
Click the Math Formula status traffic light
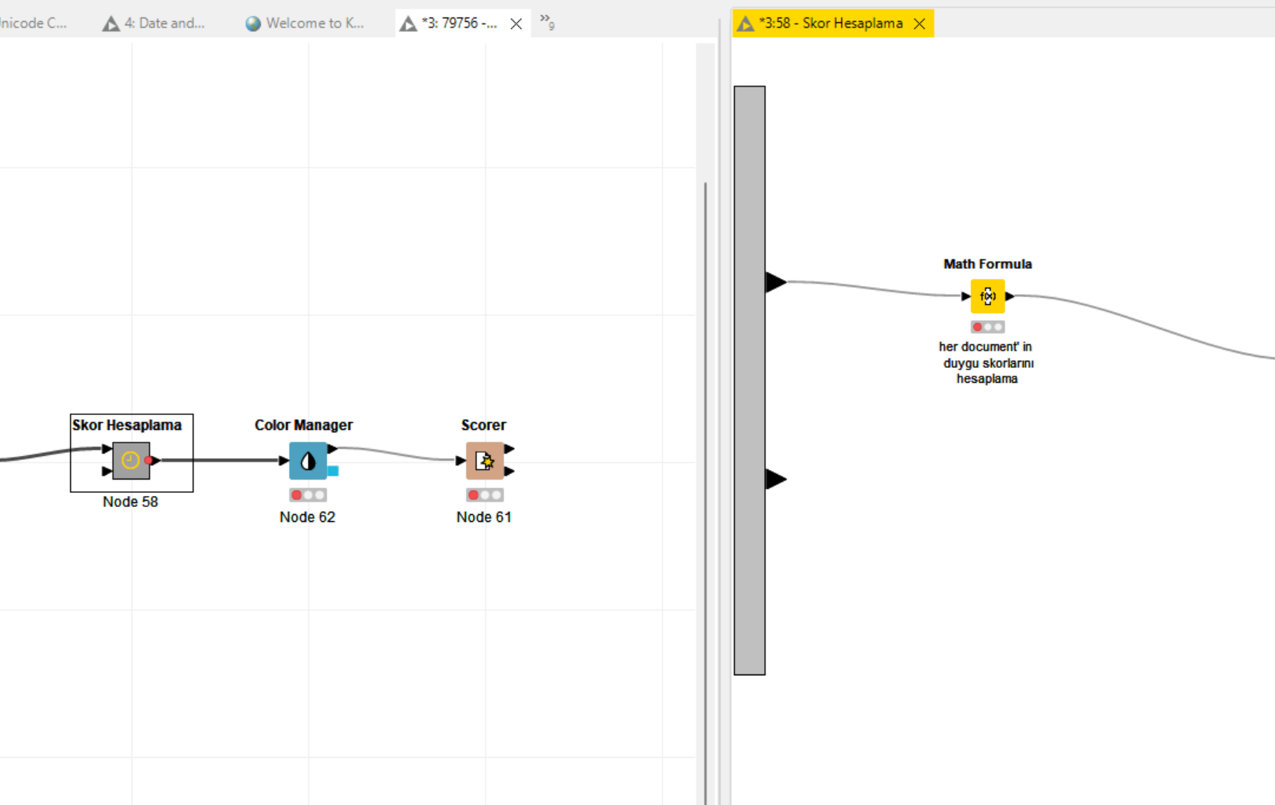(x=987, y=327)
